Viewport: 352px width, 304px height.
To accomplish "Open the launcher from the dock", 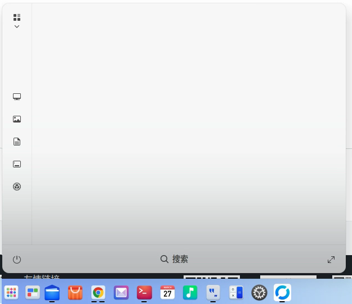I will [x=11, y=292].
